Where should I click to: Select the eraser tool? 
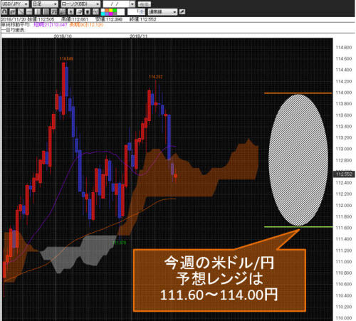[79, 12]
